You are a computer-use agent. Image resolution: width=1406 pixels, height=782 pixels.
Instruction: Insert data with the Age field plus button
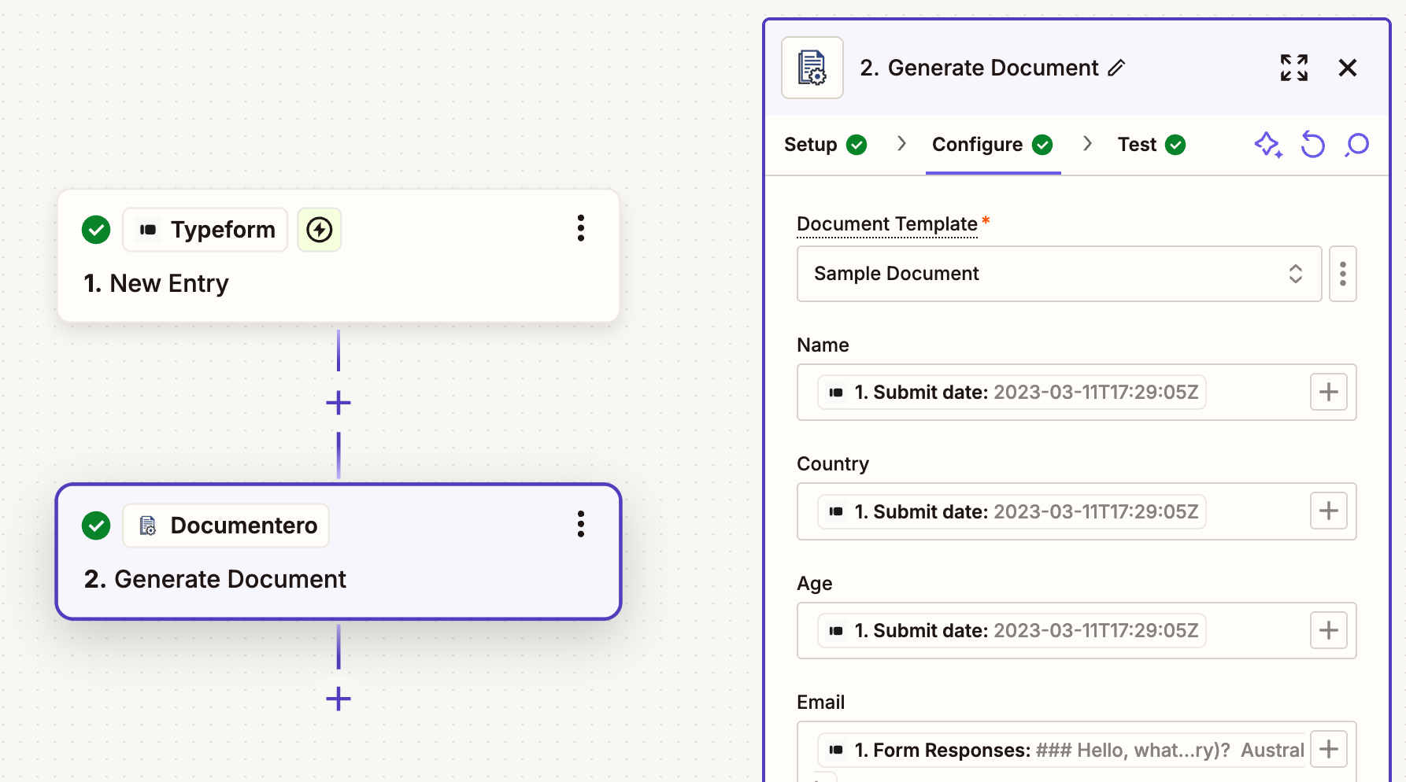coord(1329,630)
